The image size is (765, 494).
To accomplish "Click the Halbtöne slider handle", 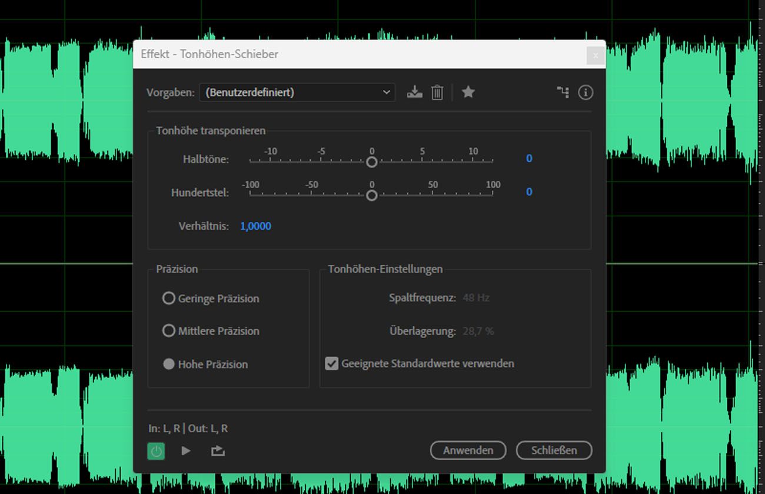I will (371, 162).
